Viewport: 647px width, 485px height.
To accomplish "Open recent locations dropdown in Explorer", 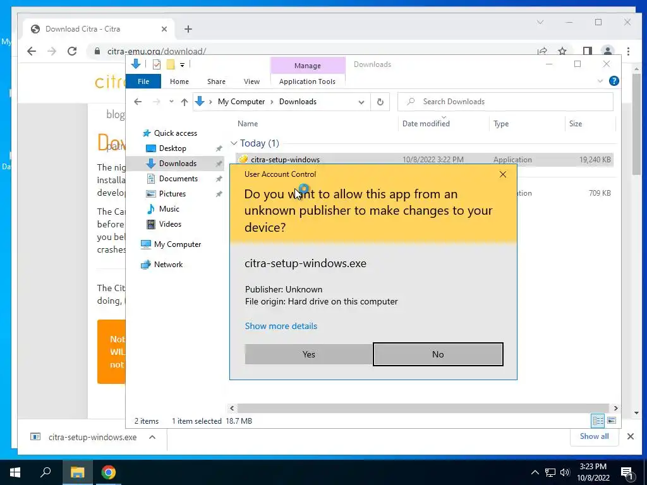I will [171, 102].
